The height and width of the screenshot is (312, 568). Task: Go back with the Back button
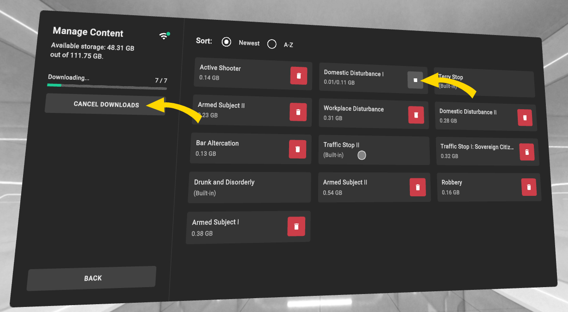[92, 278]
